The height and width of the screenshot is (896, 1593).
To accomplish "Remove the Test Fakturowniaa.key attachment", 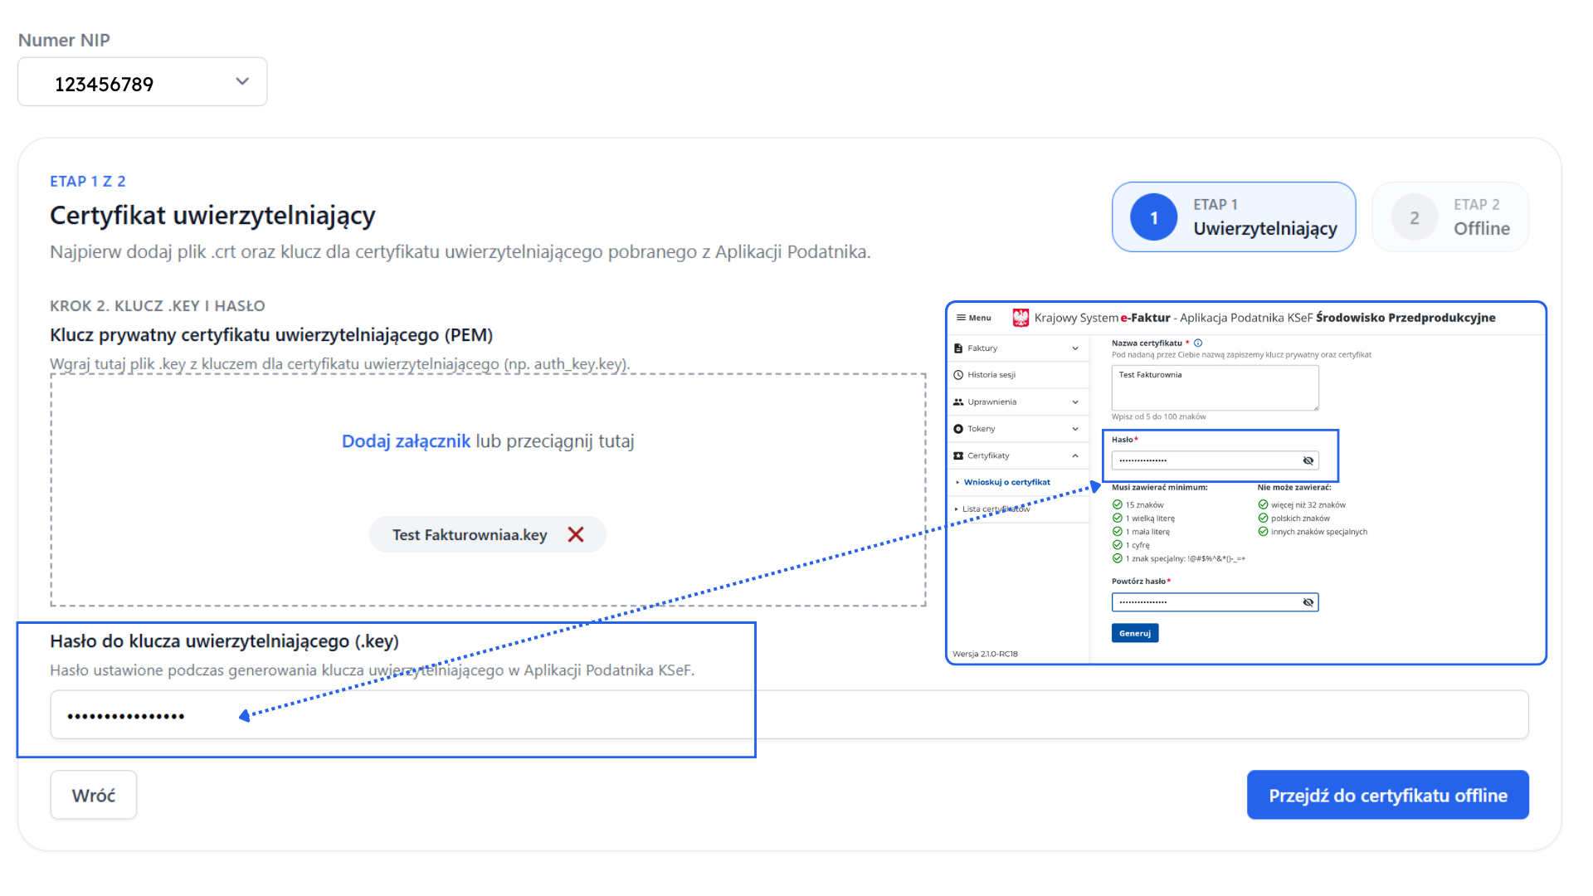I will pos(576,535).
